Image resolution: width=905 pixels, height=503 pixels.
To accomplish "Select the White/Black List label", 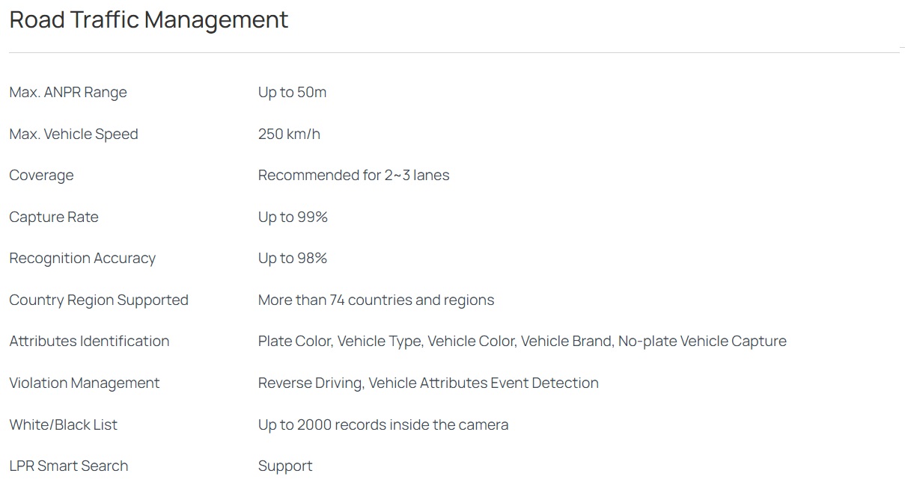I will (x=63, y=425).
